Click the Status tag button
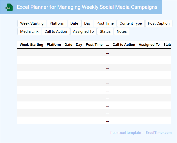 pyautogui.click(x=105, y=31)
